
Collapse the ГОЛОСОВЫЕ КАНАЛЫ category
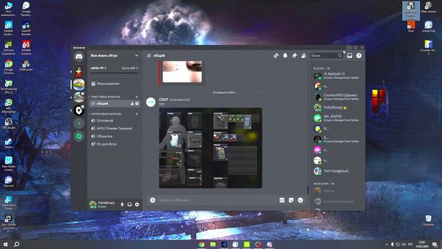pos(106,113)
